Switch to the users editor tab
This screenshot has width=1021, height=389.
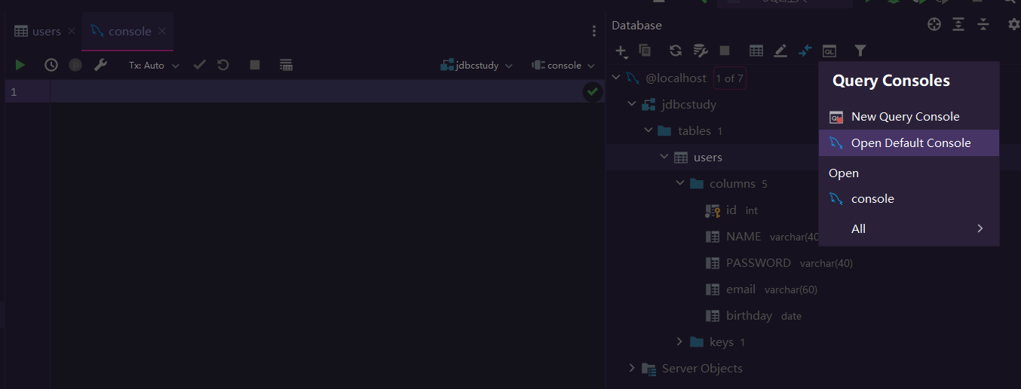pos(39,32)
